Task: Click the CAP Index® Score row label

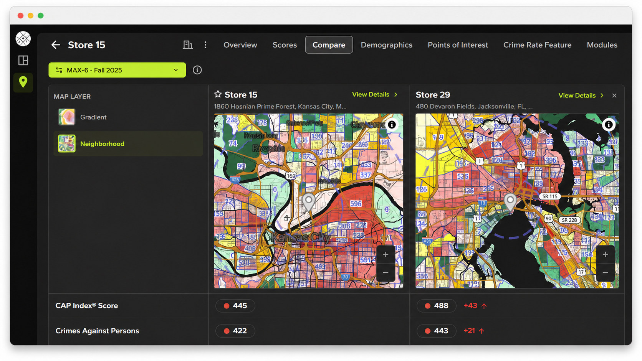Action: 87,306
